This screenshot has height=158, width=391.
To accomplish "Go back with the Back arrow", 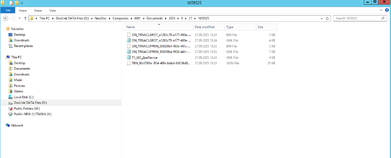I will pyautogui.click(x=6, y=18).
